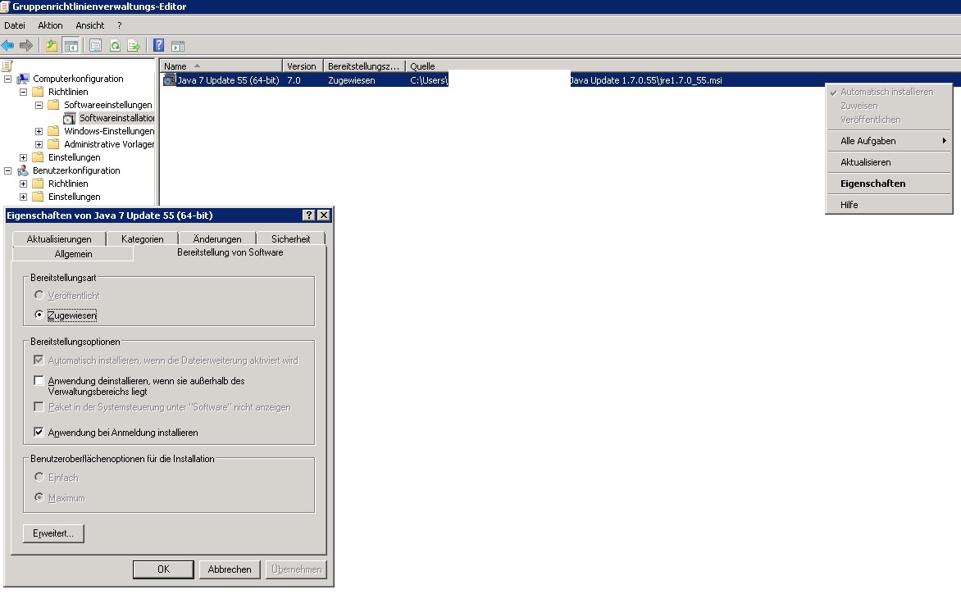Switch to the Änderungen tab
This screenshot has height=594, width=961.
point(217,238)
